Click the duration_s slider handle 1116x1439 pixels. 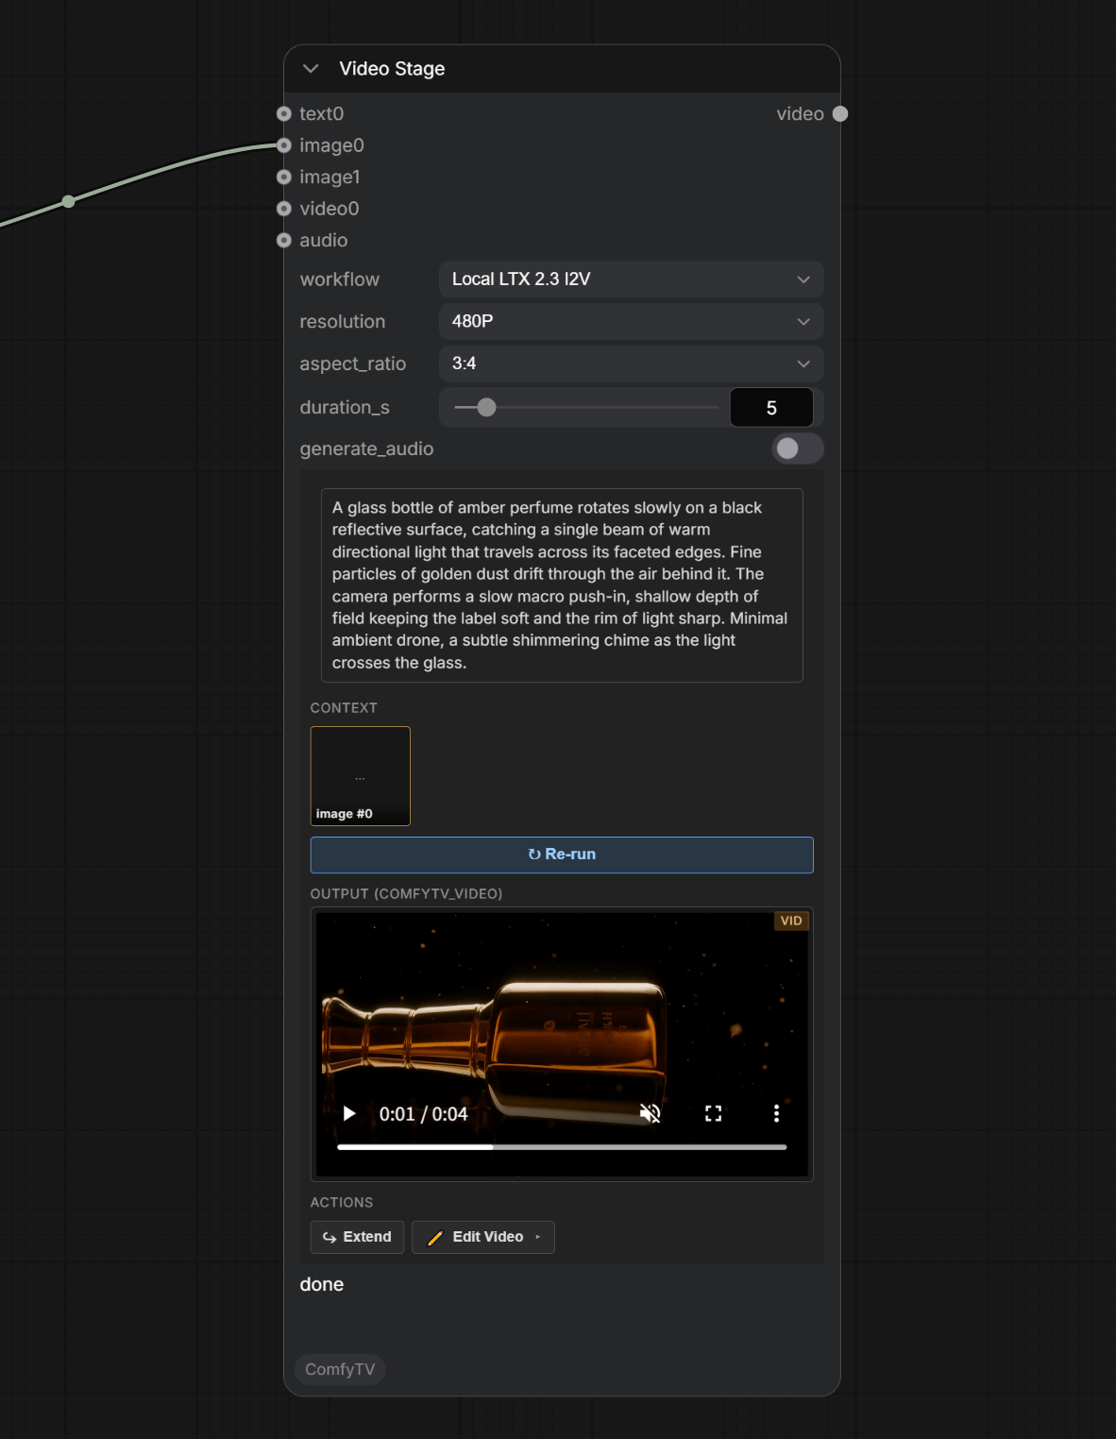[x=486, y=408]
